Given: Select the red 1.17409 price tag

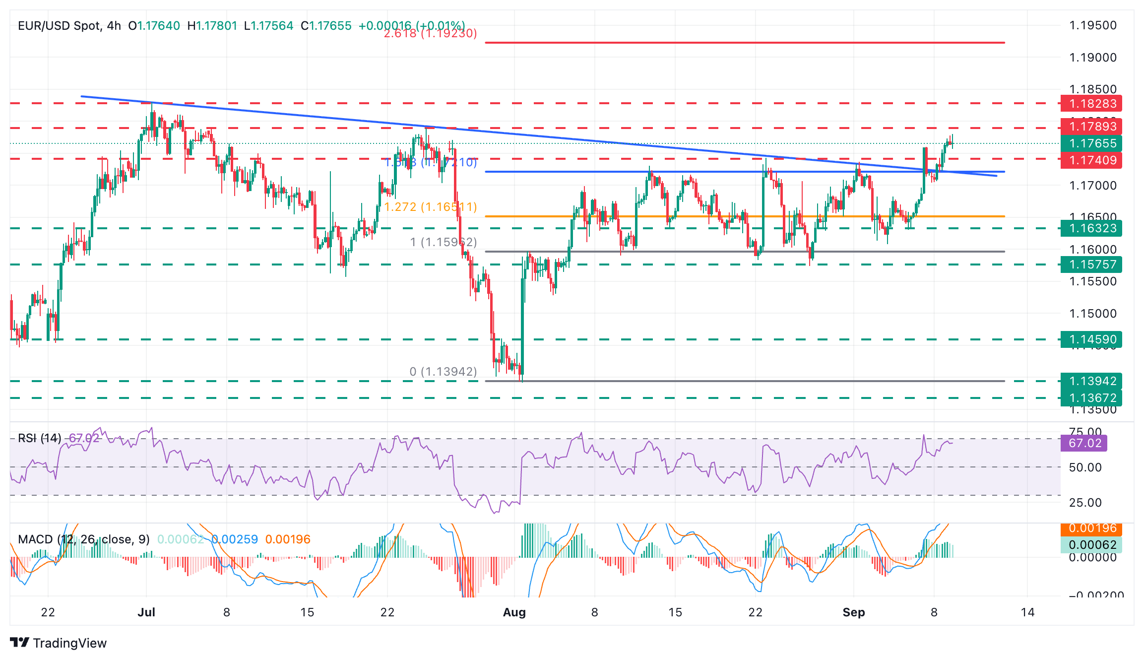Looking at the screenshot, I should (x=1090, y=160).
